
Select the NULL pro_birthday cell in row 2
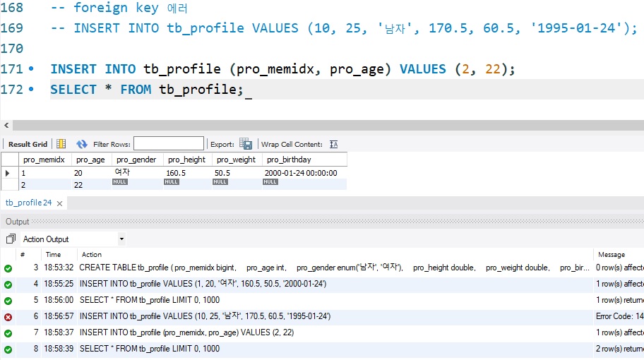(x=270, y=182)
